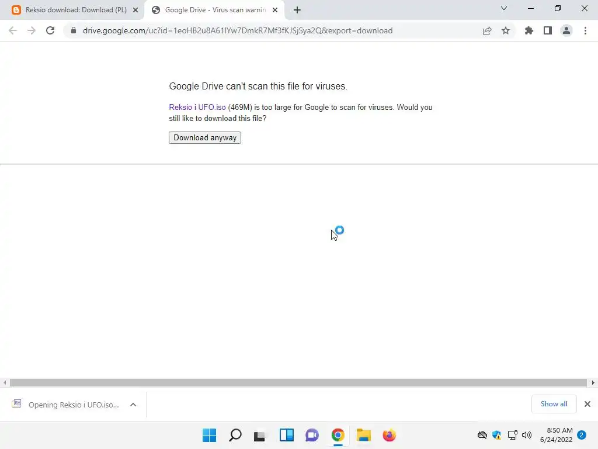Open Windows Search from the taskbar
The image size is (598, 449).
point(235,435)
